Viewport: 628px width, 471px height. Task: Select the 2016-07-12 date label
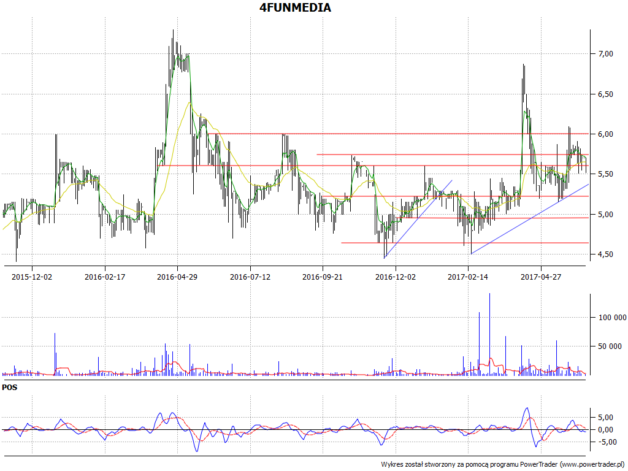tap(250, 277)
